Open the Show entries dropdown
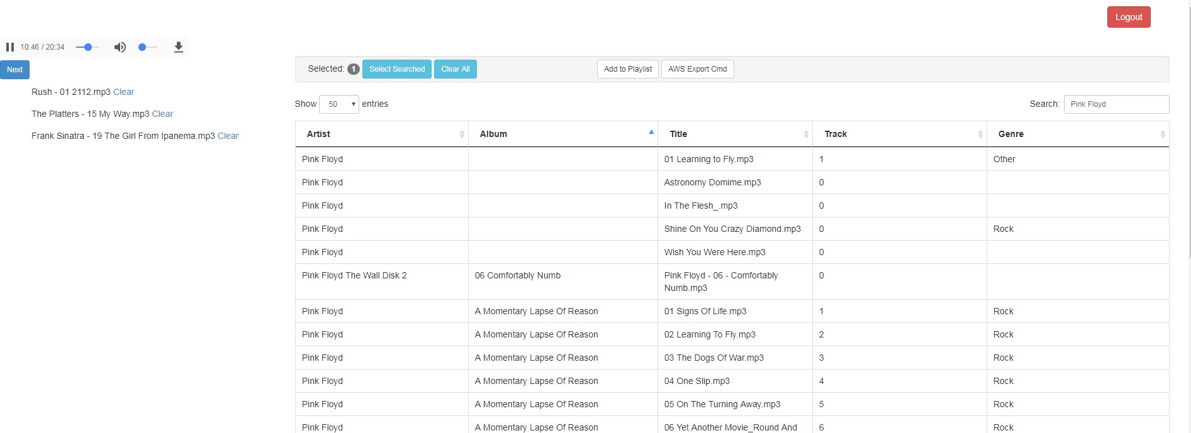Image resolution: width=1191 pixels, height=433 pixels. point(339,104)
